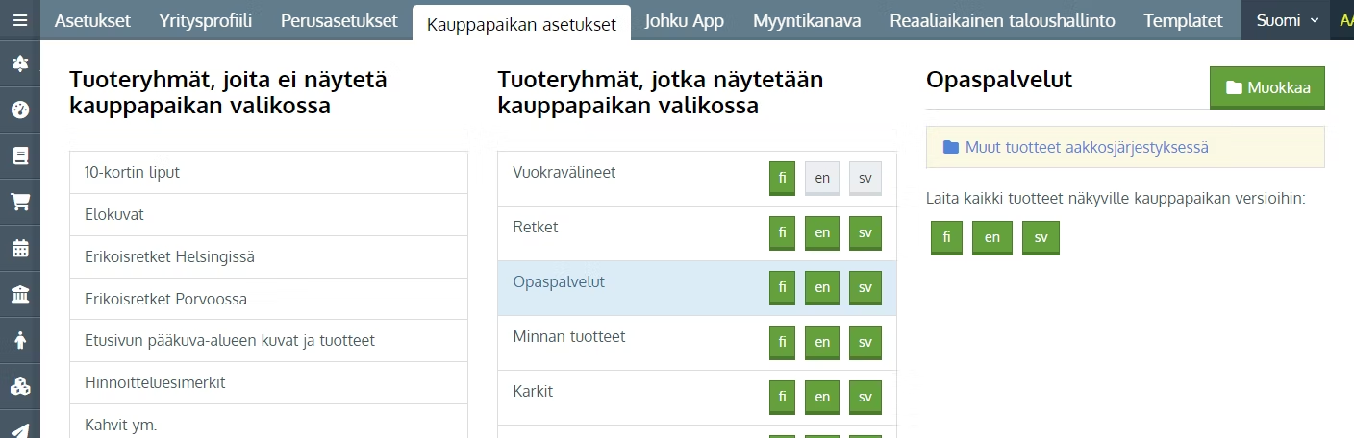Toggle sv under Laita kaikki tuotteet näkyville
1354x438 pixels.
pyautogui.click(x=1041, y=237)
